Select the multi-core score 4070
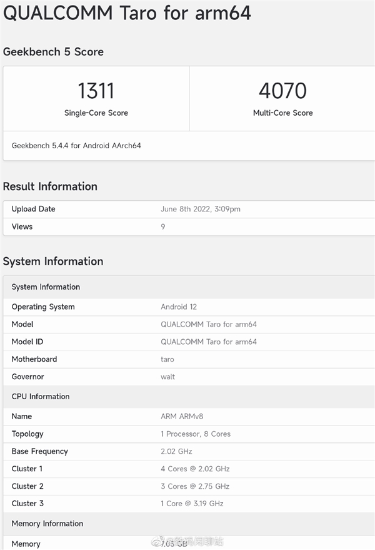Viewport: 375px width, 550px height. tap(282, 91)
